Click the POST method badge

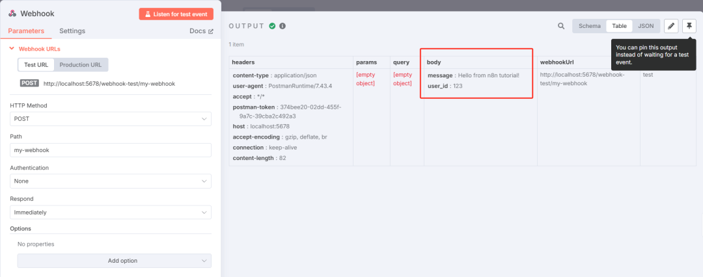tap(29, 83)
